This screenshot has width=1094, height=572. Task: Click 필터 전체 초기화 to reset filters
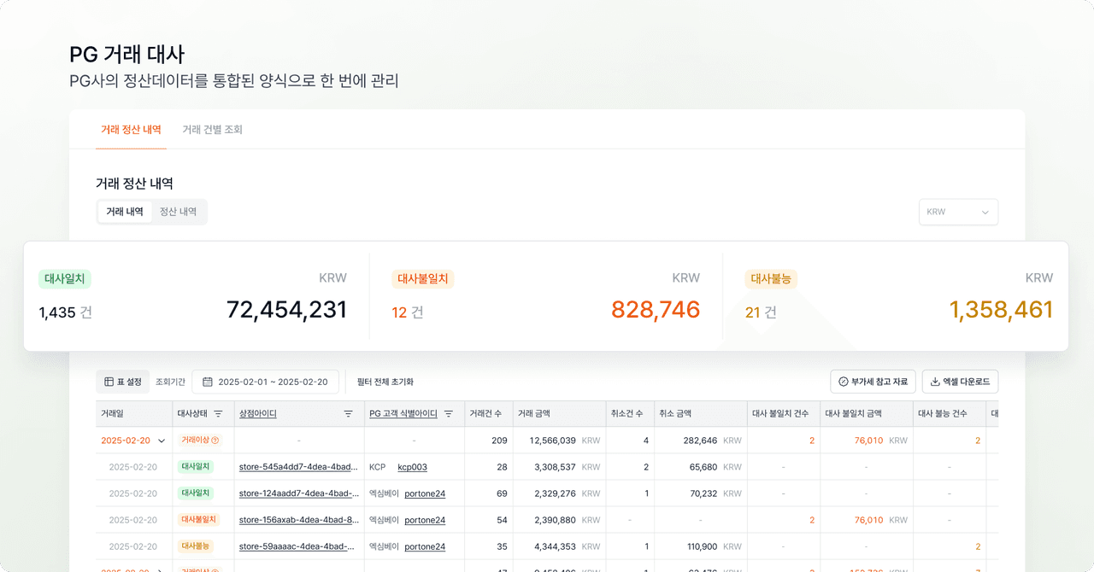point(385,382)
